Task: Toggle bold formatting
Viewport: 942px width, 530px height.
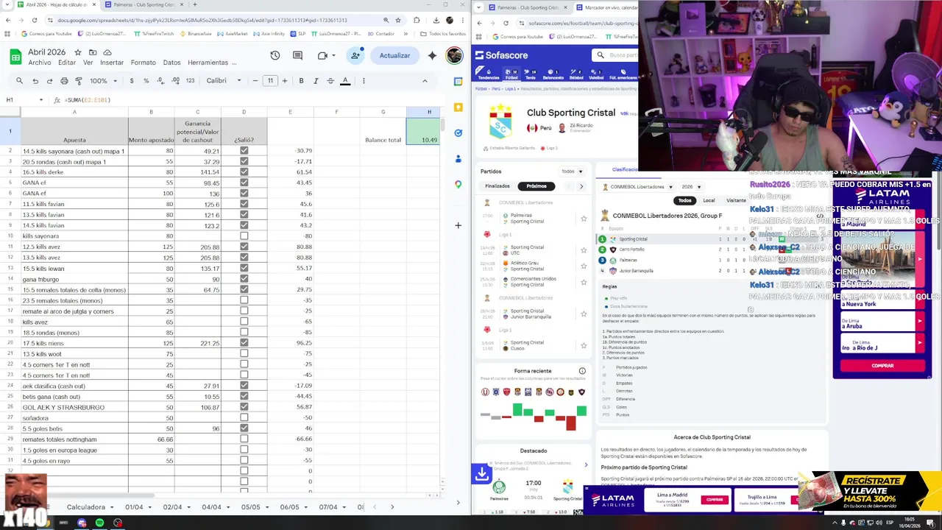Action: 301,81
